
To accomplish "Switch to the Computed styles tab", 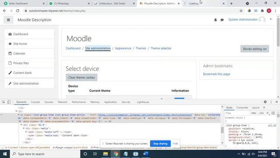I will pos(242,108).
